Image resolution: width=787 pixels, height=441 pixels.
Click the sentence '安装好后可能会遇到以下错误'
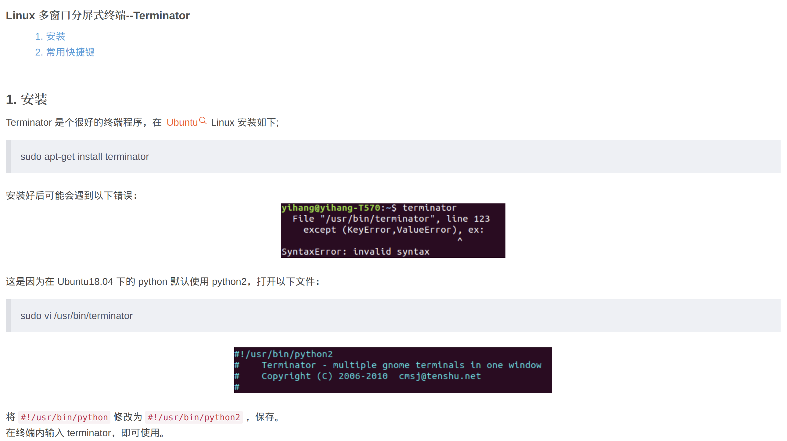[x=71, y=195]
